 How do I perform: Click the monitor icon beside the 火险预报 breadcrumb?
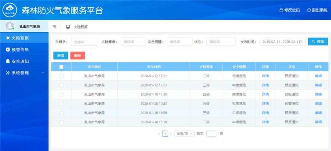tap(68, 27)
